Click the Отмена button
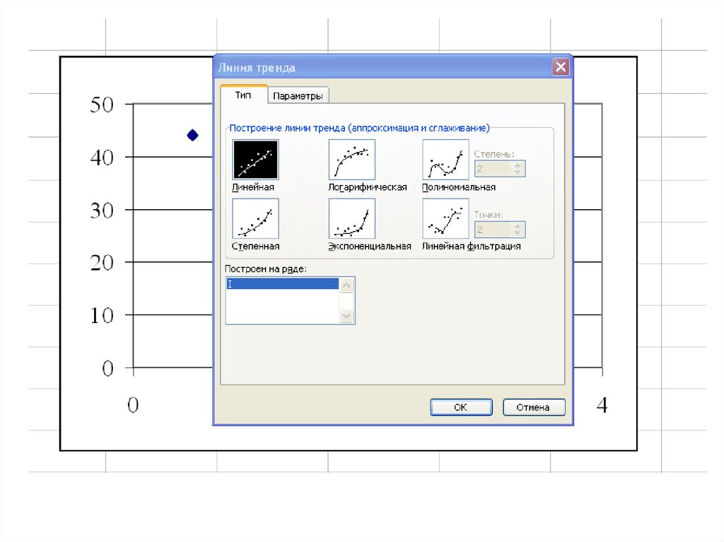 click(x=534, y=408)
